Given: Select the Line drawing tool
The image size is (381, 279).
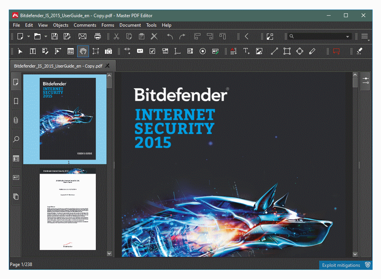Looking at the screenshot, I should [x=274, y=51].
